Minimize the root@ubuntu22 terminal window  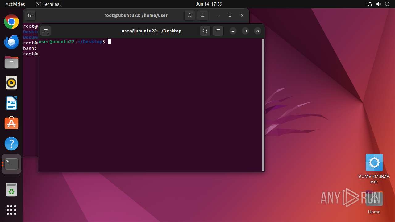click(x=218, y=15)
